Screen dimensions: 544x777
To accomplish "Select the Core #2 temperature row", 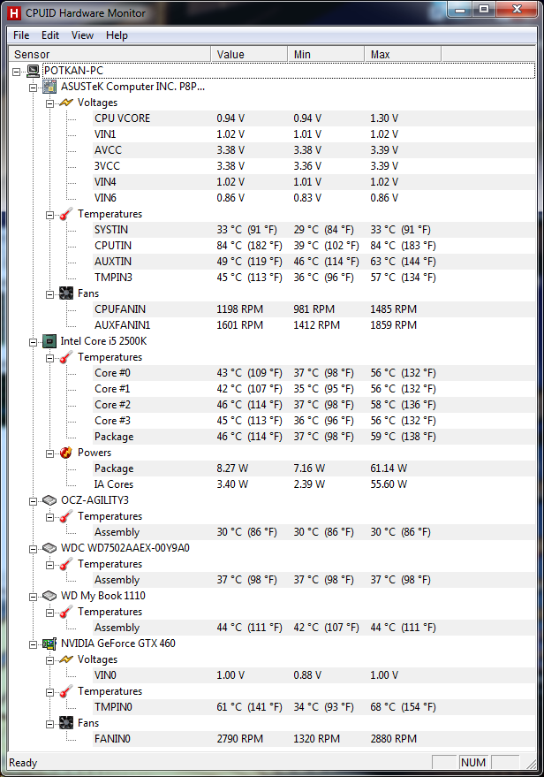I will (314, 405).
